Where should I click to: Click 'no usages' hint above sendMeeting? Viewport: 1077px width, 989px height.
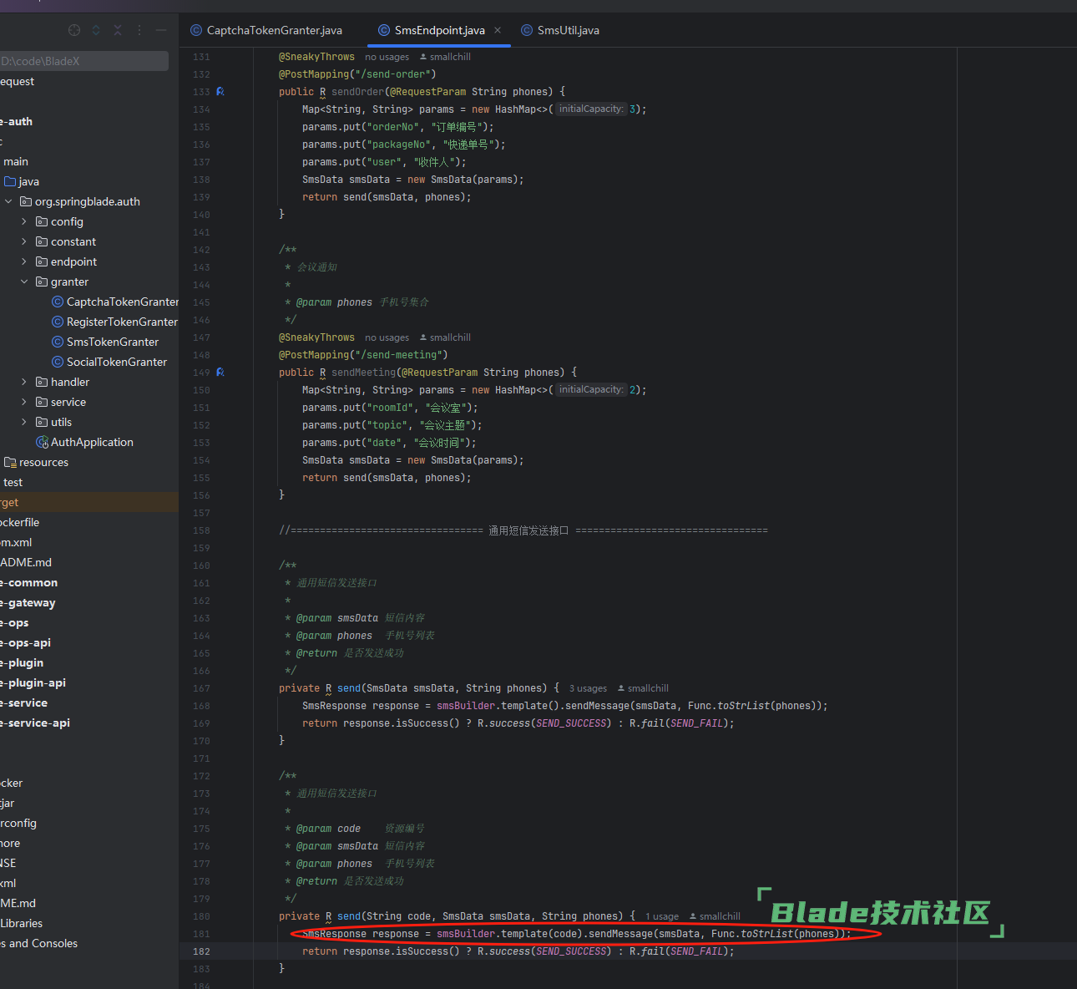(387, 337)
